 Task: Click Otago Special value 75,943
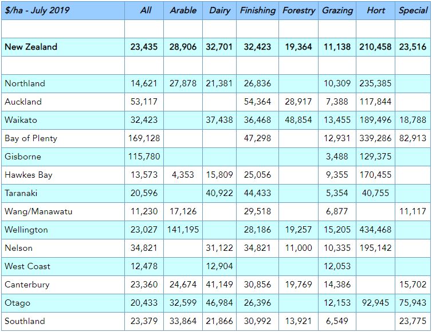coord(413,303)
